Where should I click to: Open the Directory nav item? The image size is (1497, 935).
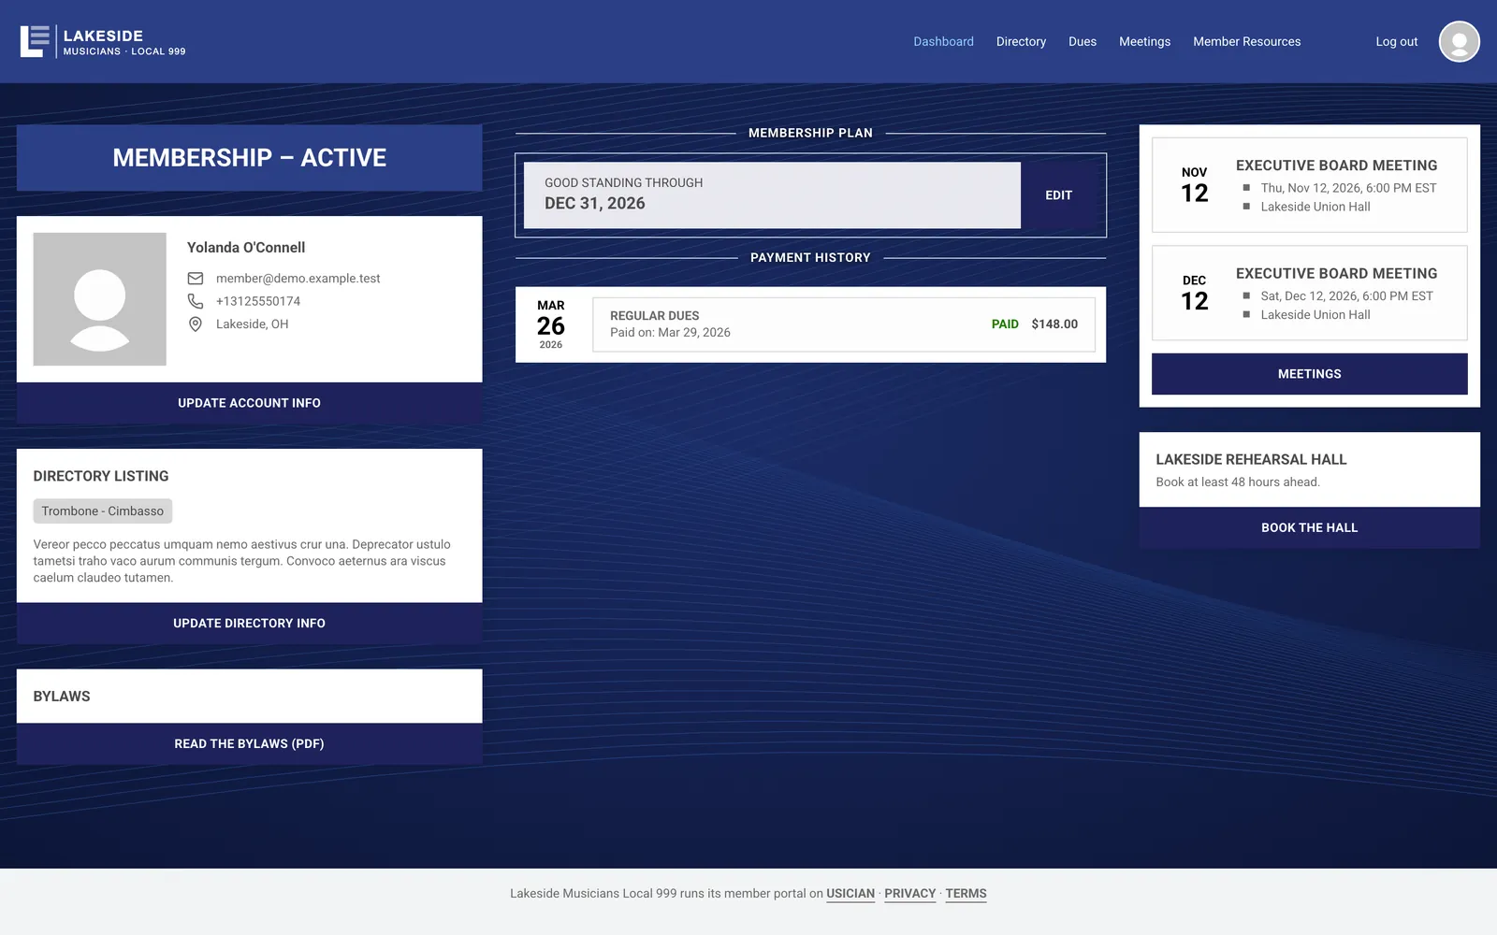1021,42
